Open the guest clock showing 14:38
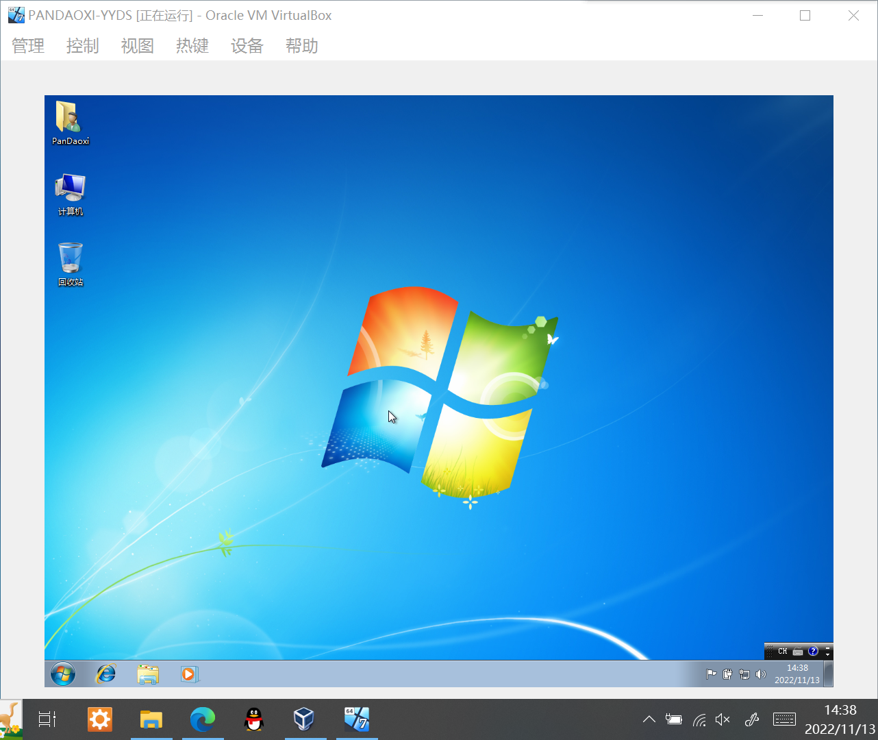Screen dimensions: 878x740 [x=797, y=674]
